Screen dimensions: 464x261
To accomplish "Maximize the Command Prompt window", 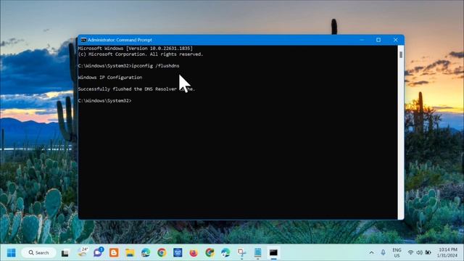I will (378, 40).
